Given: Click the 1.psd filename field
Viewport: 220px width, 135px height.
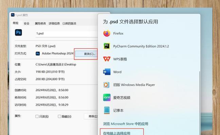Looking at the screenshot, I should (67, 34).
